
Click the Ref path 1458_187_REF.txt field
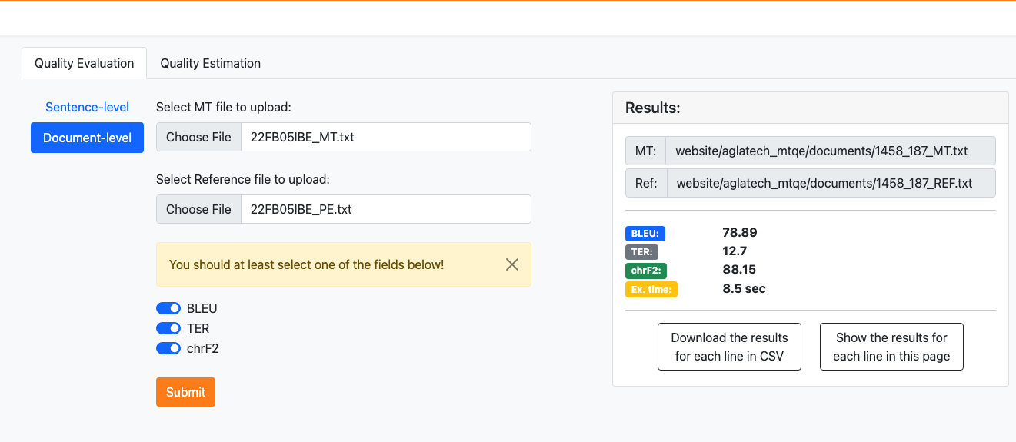(x=831, y=183)
